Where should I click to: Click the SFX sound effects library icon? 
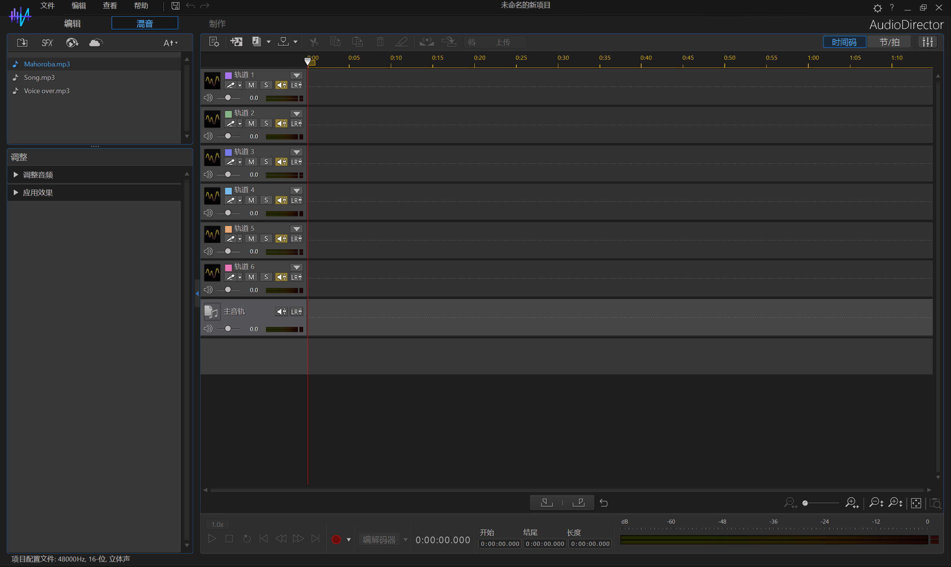point(47,43)
